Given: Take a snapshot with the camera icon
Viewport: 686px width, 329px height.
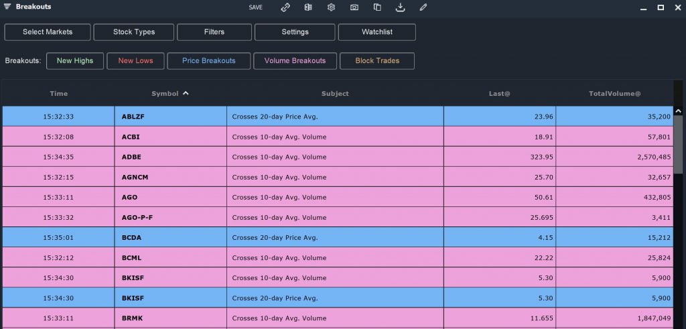Looking at the screenshot, I should [x=354, y=7].
